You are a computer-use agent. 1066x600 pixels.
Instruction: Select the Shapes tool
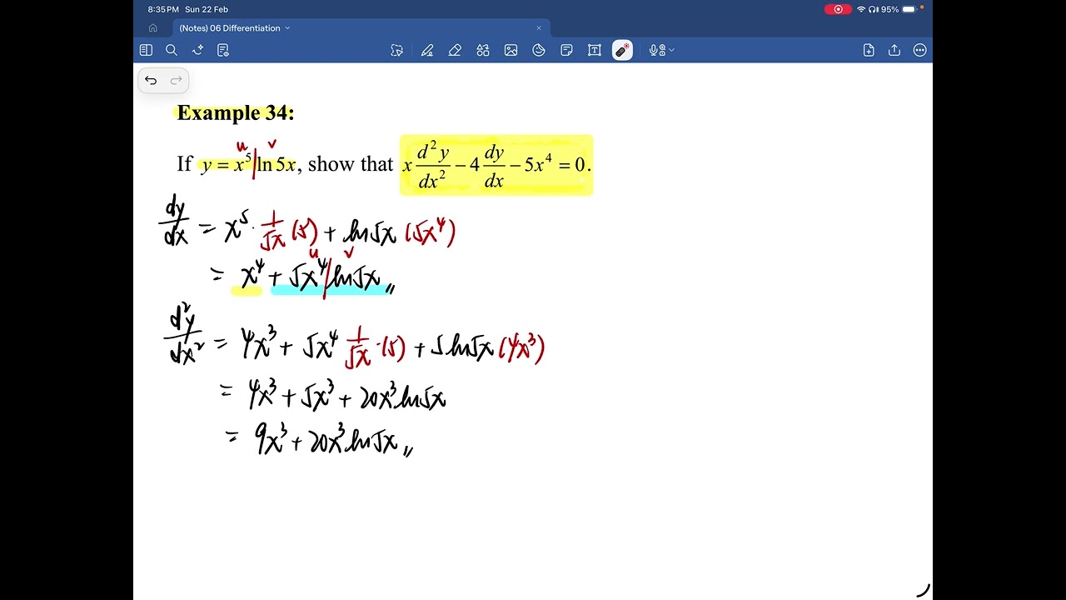[x=483, y=50]
